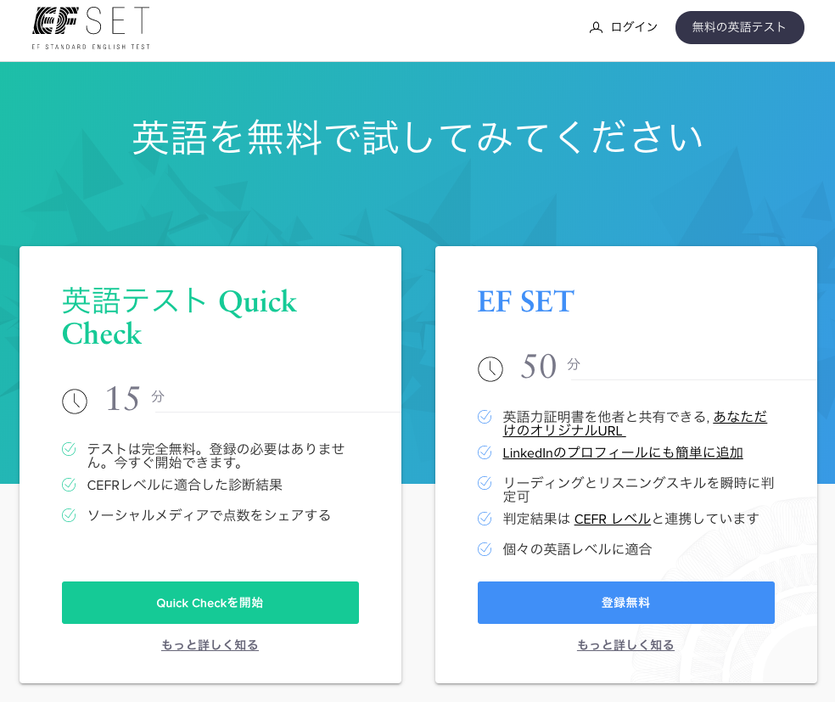Click blue checkmark beside 個々の英語レベルに適合

pyautogui.click(x=484, y=548)
